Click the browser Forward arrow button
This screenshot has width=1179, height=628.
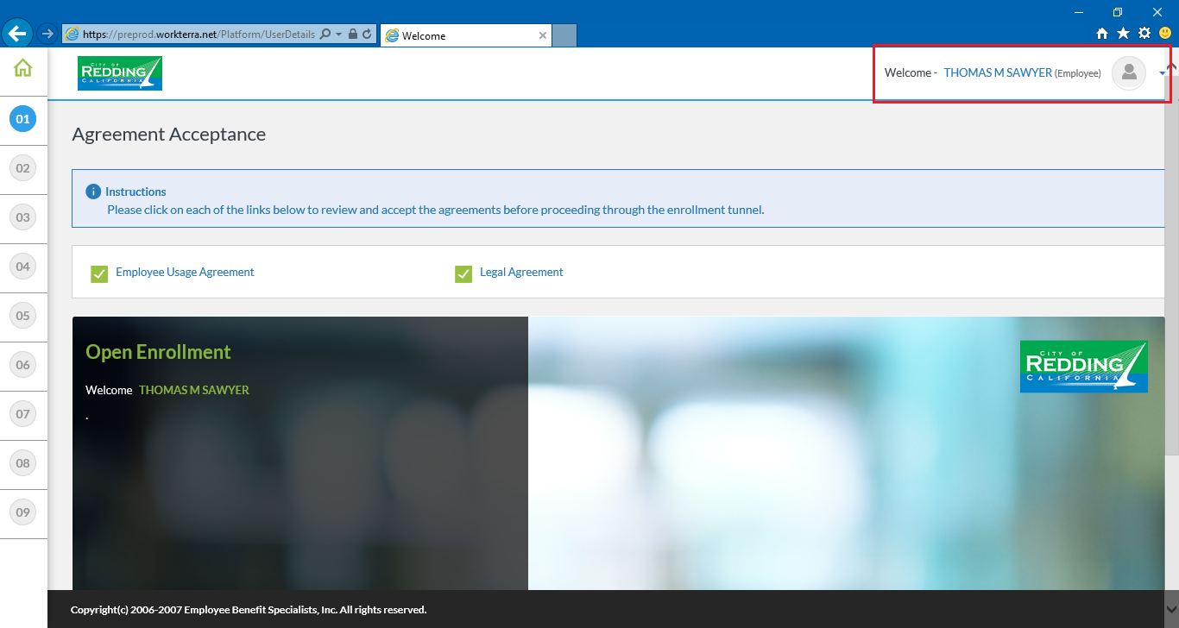pyautogui.click(x=47, y=35)
